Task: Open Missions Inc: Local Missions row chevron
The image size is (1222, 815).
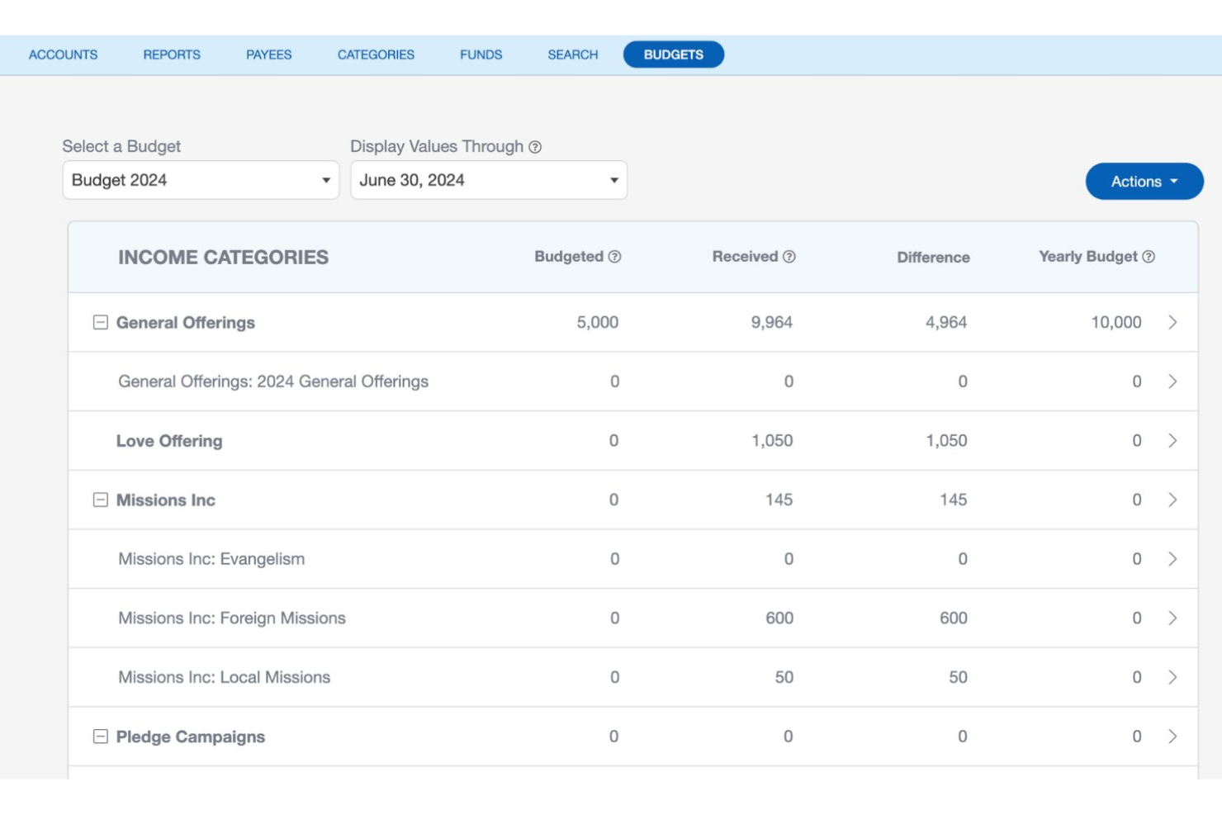Action: point(1172,678)
